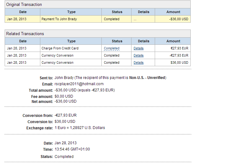The image size is (227, 166).
Task: Select the Payment To John Brady cell
Action: (x=59, y=19)
